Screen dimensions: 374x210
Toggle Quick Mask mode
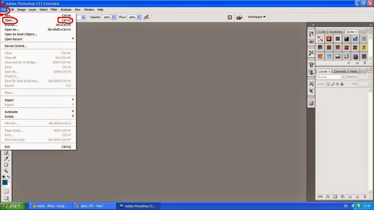tap(6, 192)
